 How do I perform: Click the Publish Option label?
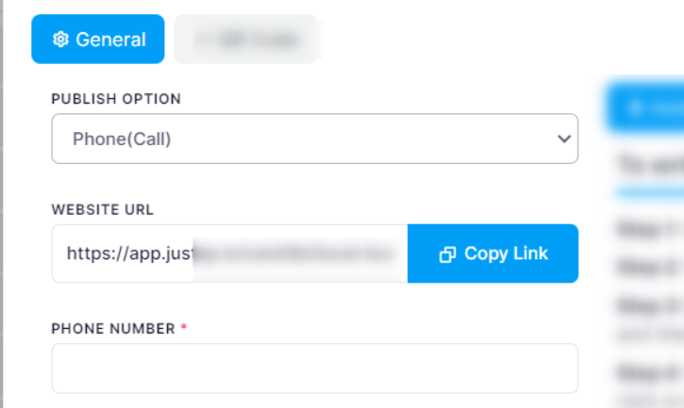115,99
